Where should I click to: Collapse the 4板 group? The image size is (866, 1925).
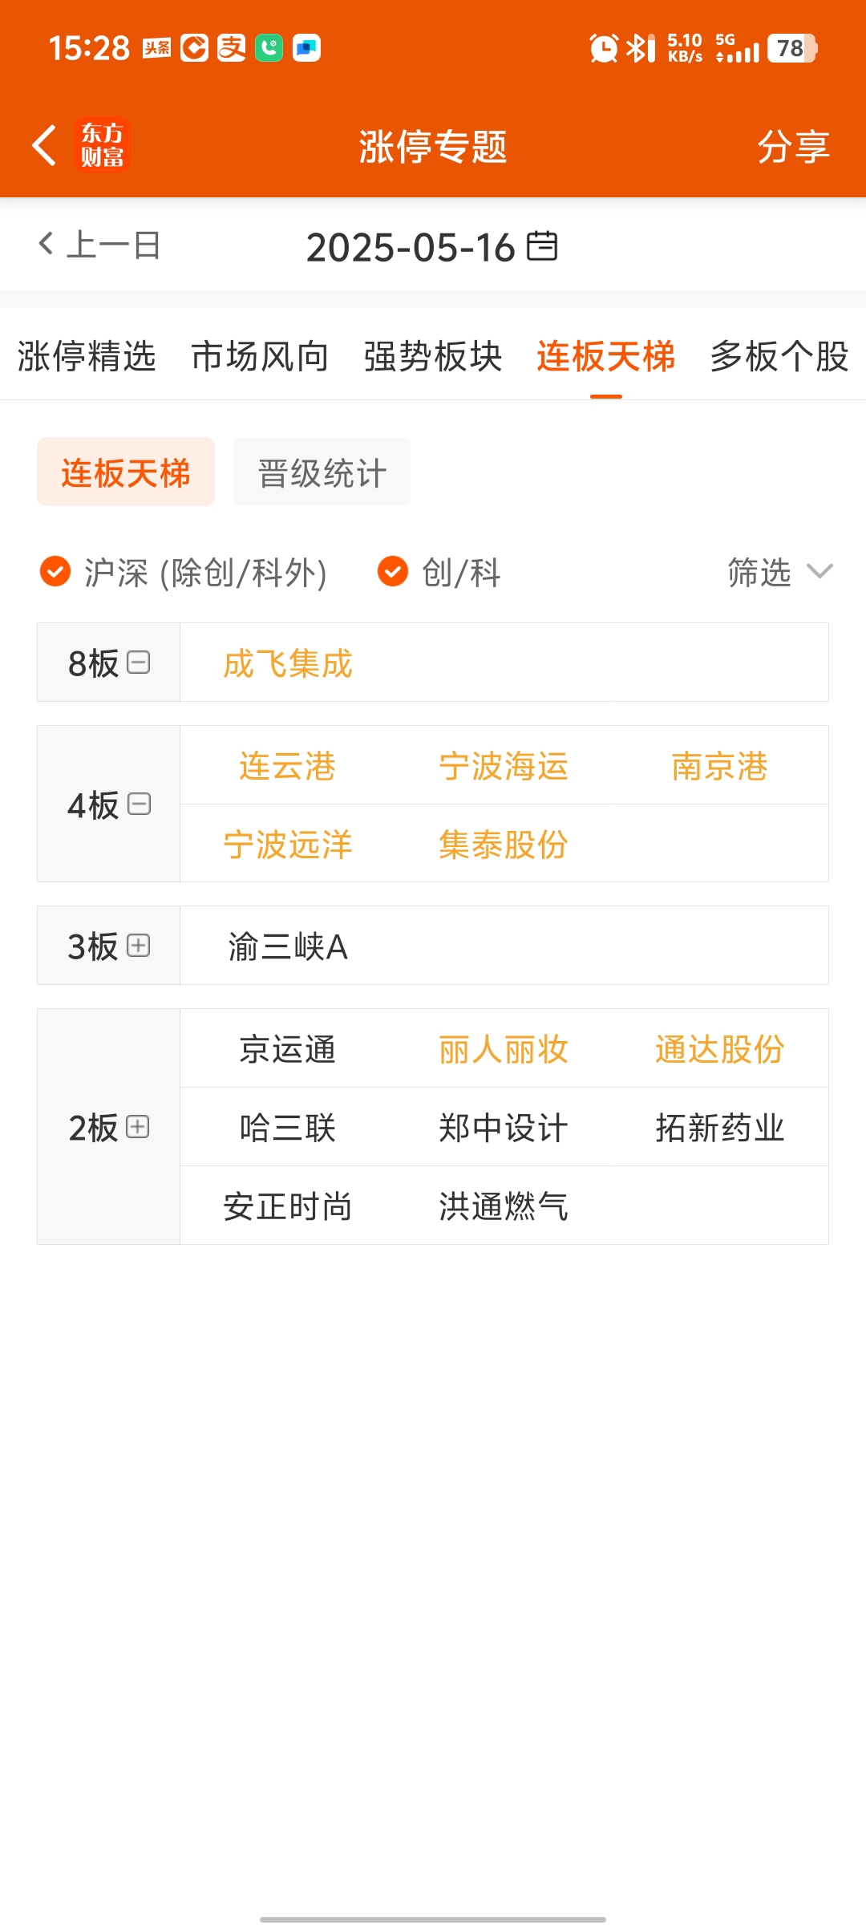tap(139, 804)
